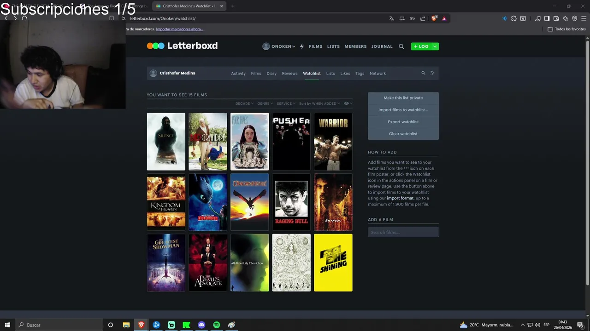Open the browser hamburger menu
The height and width of the screenshot is (331, 590).
(x=584, y=18)
